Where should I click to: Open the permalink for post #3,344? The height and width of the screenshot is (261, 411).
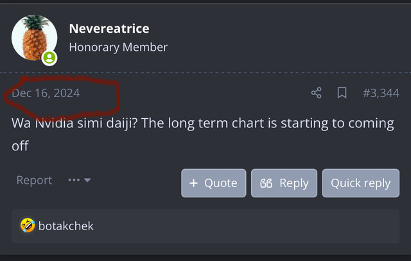381,93
